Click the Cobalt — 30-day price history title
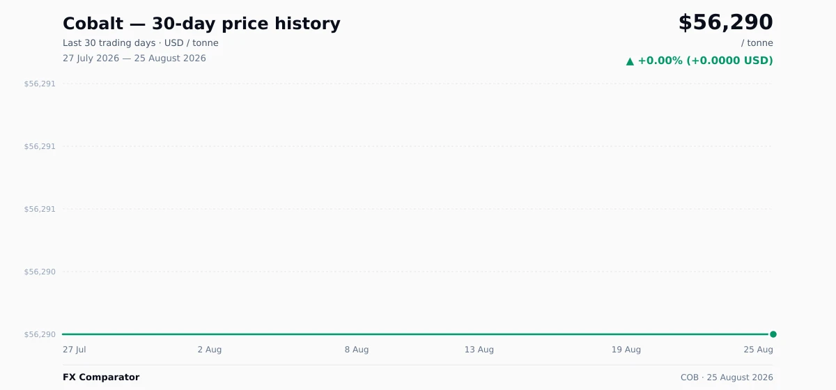This screenshot has width=836, height=390. (201, 24)
